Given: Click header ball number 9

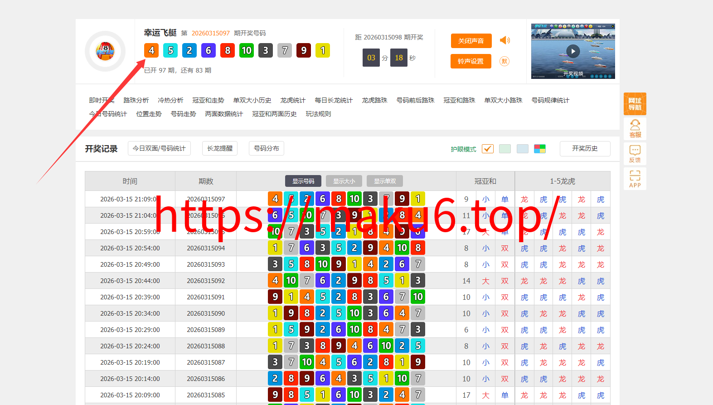Looking at the screenshot, I should [304, 50].
